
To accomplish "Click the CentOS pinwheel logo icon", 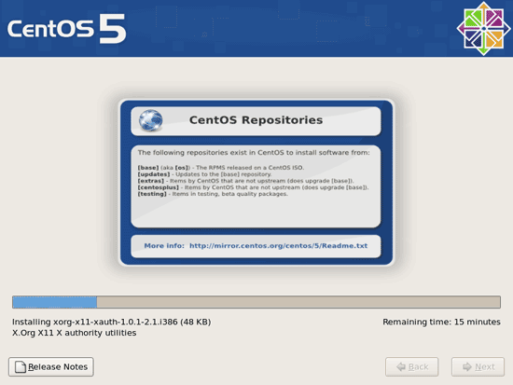I will 483,29.
